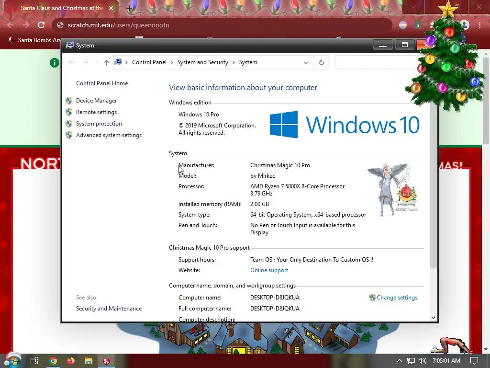The height and width of the screenshot is (368, 490).
Task: Click System in the breadcrumb path
Action: (248, 62)
